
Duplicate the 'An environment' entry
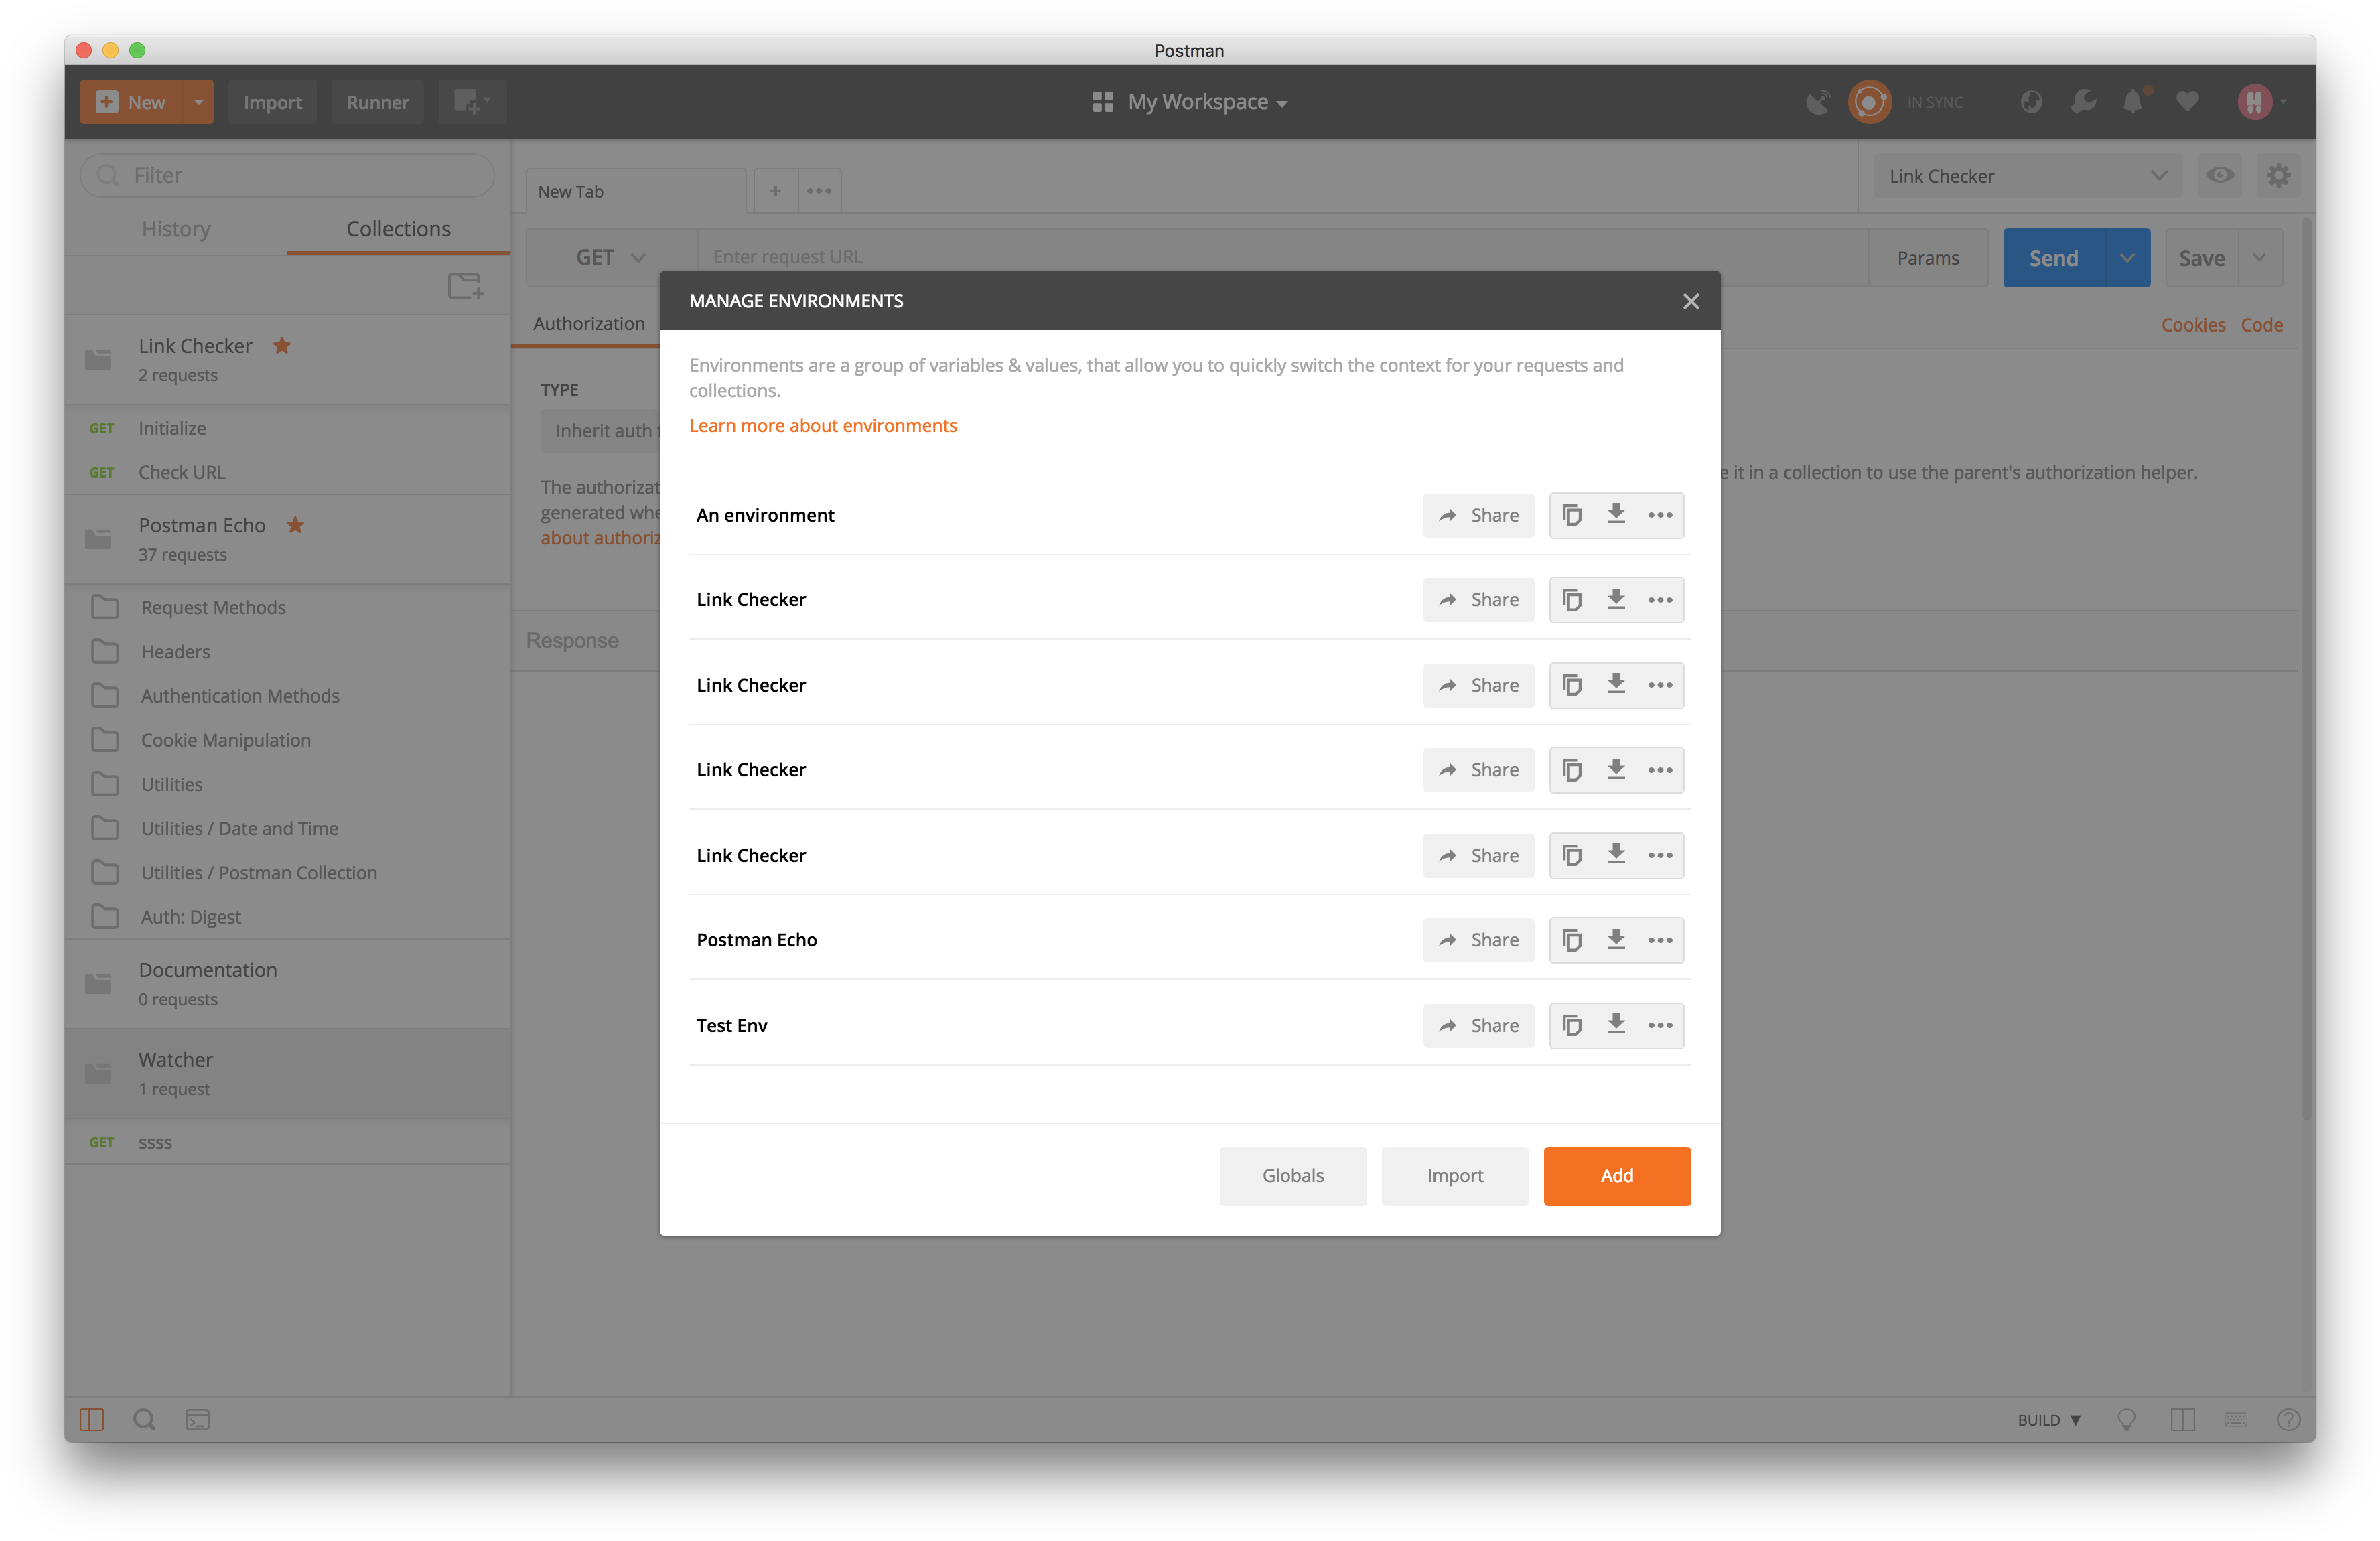(1571, 515)
